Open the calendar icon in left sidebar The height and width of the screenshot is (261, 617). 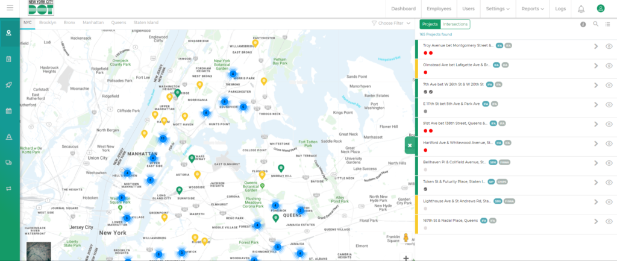pos(9,111)
